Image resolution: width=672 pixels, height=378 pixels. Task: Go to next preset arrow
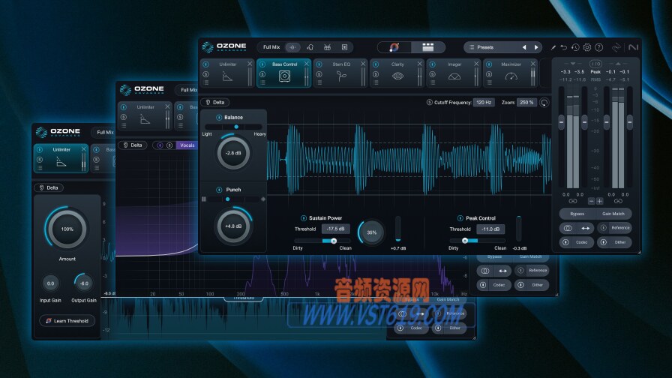point(536,47)
